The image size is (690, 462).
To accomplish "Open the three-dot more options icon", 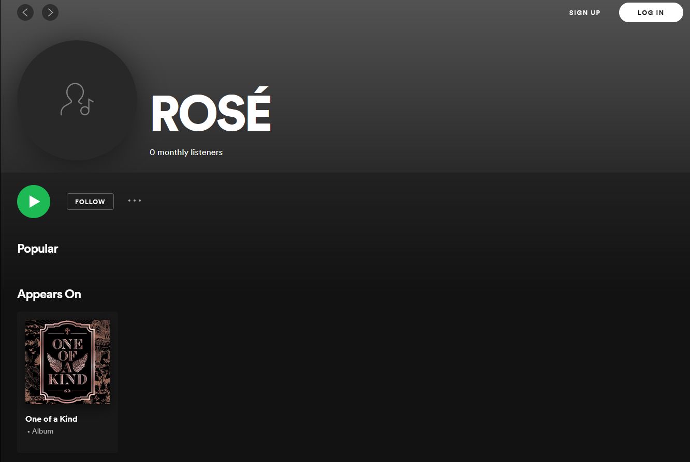I will (x=135, y=201).
